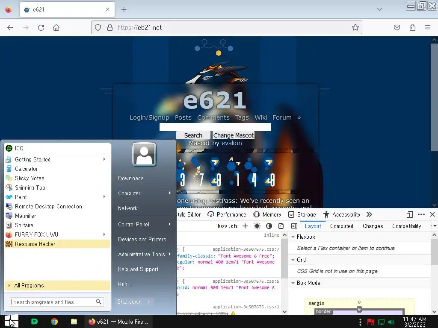Click the Search button on the page
The width and height of the screenshot is (438, 328).
point(193,135)
